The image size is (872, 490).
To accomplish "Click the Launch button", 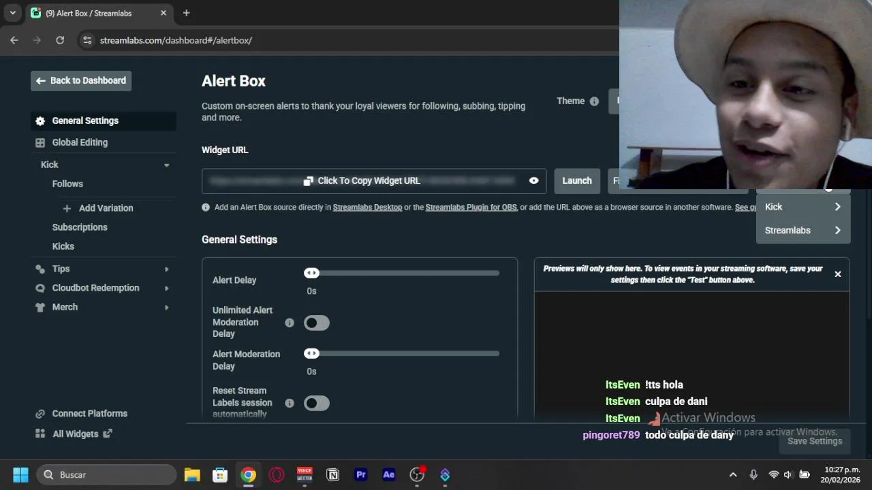I will tap(577, 181).
